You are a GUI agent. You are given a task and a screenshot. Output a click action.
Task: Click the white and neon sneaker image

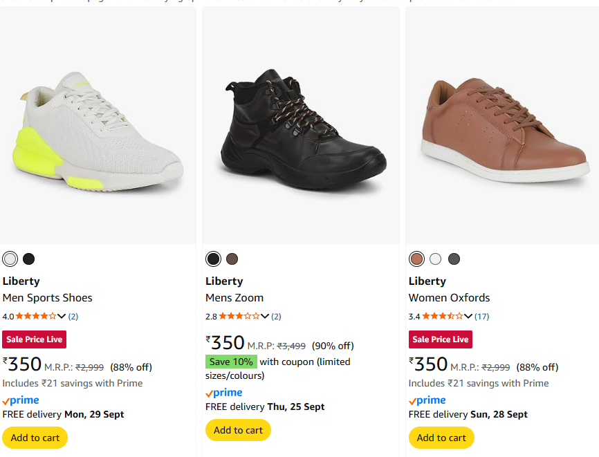coord(98,131)
